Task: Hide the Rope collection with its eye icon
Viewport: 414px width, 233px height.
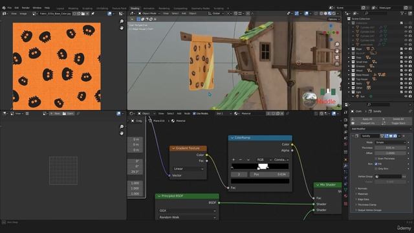Action: click(x=406, y=49)
